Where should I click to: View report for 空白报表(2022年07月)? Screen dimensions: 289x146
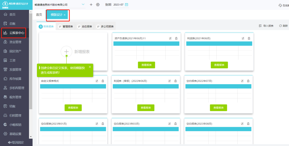pyautogui.click(x=218, y=108)
